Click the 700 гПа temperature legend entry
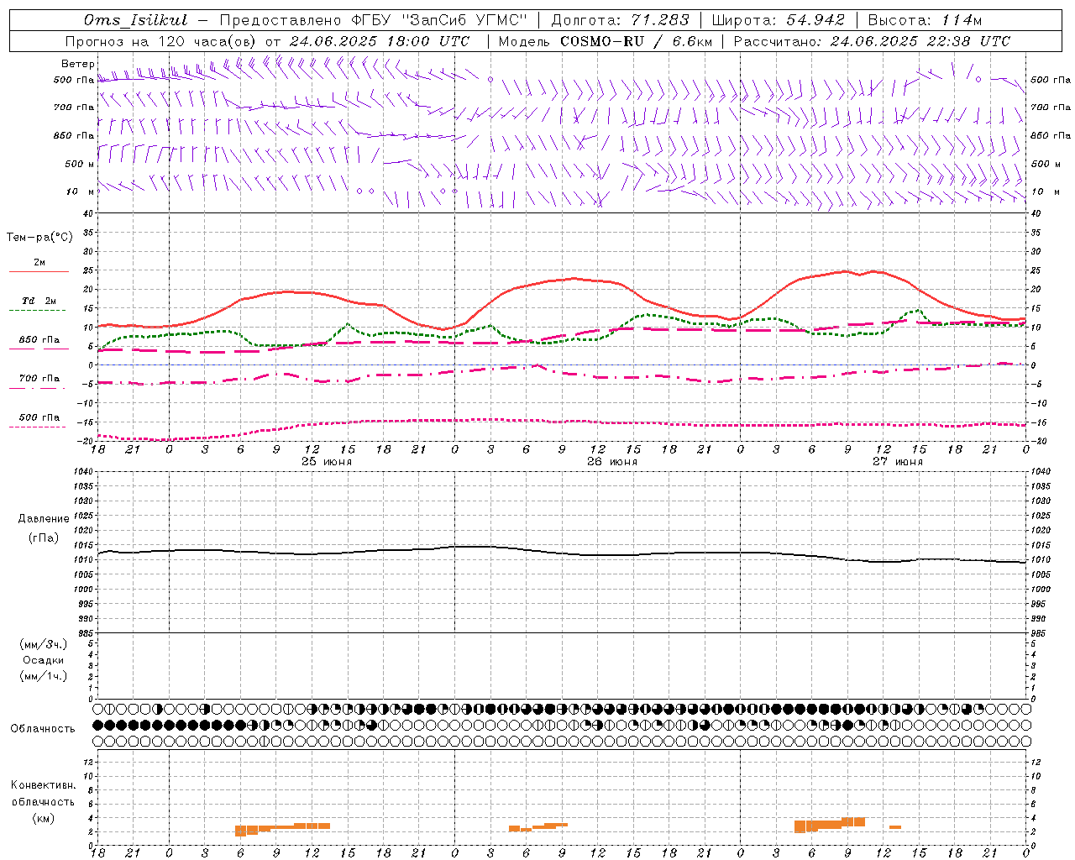Image resolution: width=1075 pixels, height=860 pixels. tap(39, 378)
